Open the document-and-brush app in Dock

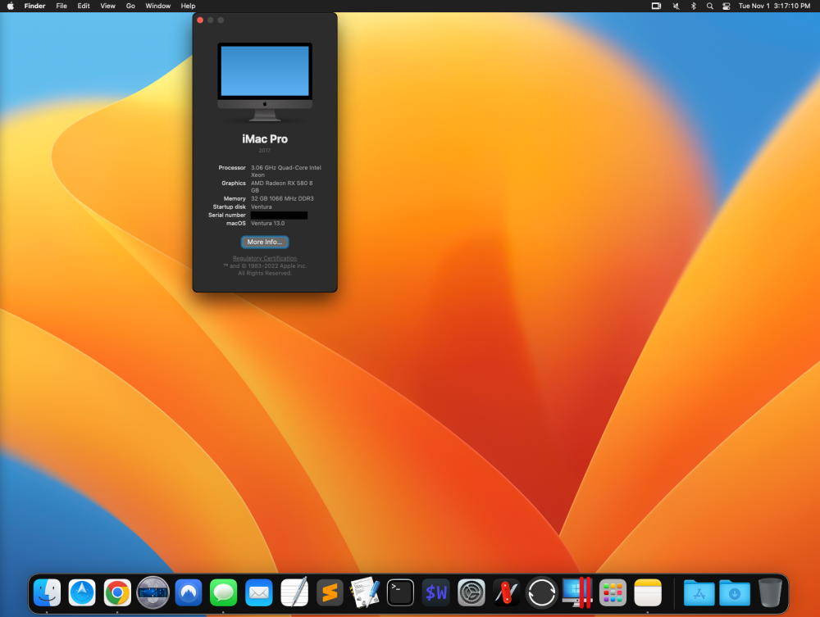[x=365, y=592]
